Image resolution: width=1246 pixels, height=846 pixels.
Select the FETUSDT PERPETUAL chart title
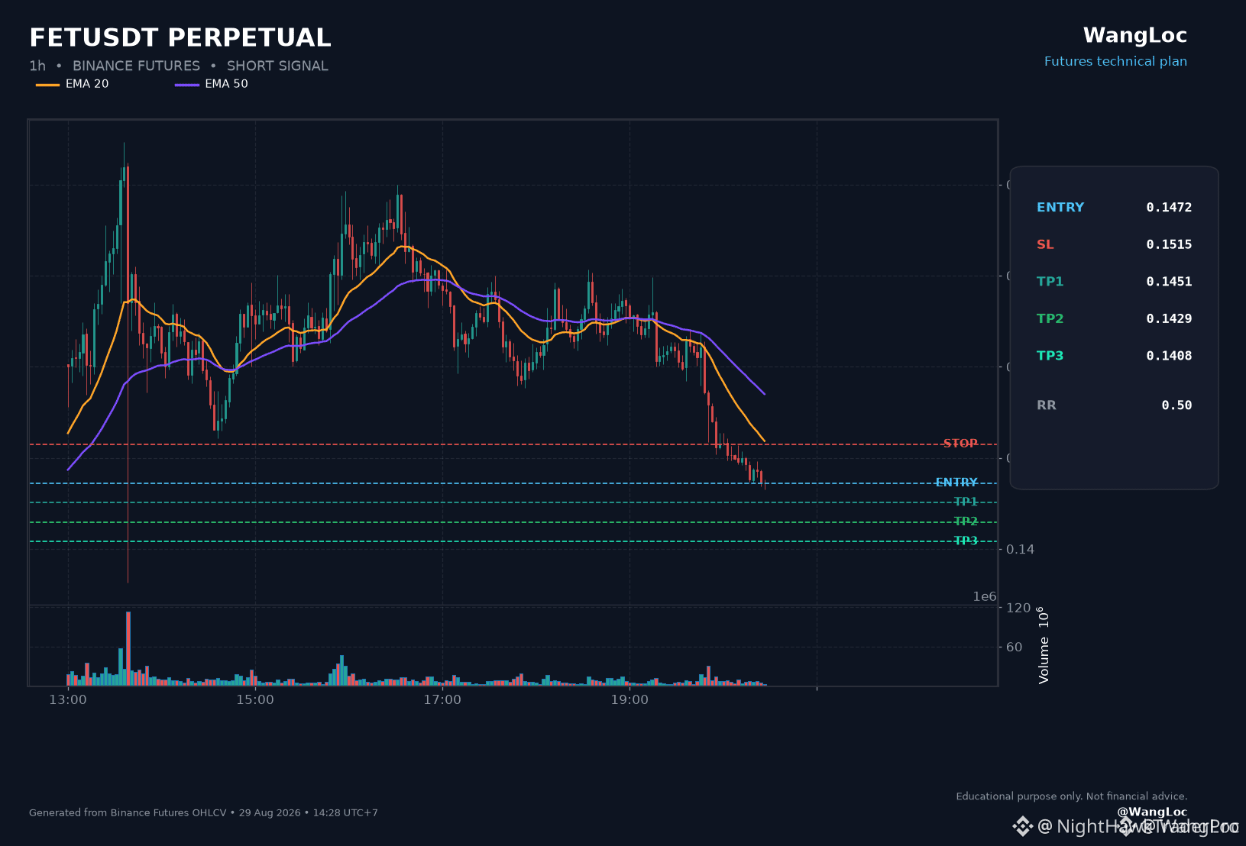pyautogui.click(x=180, y=37)
